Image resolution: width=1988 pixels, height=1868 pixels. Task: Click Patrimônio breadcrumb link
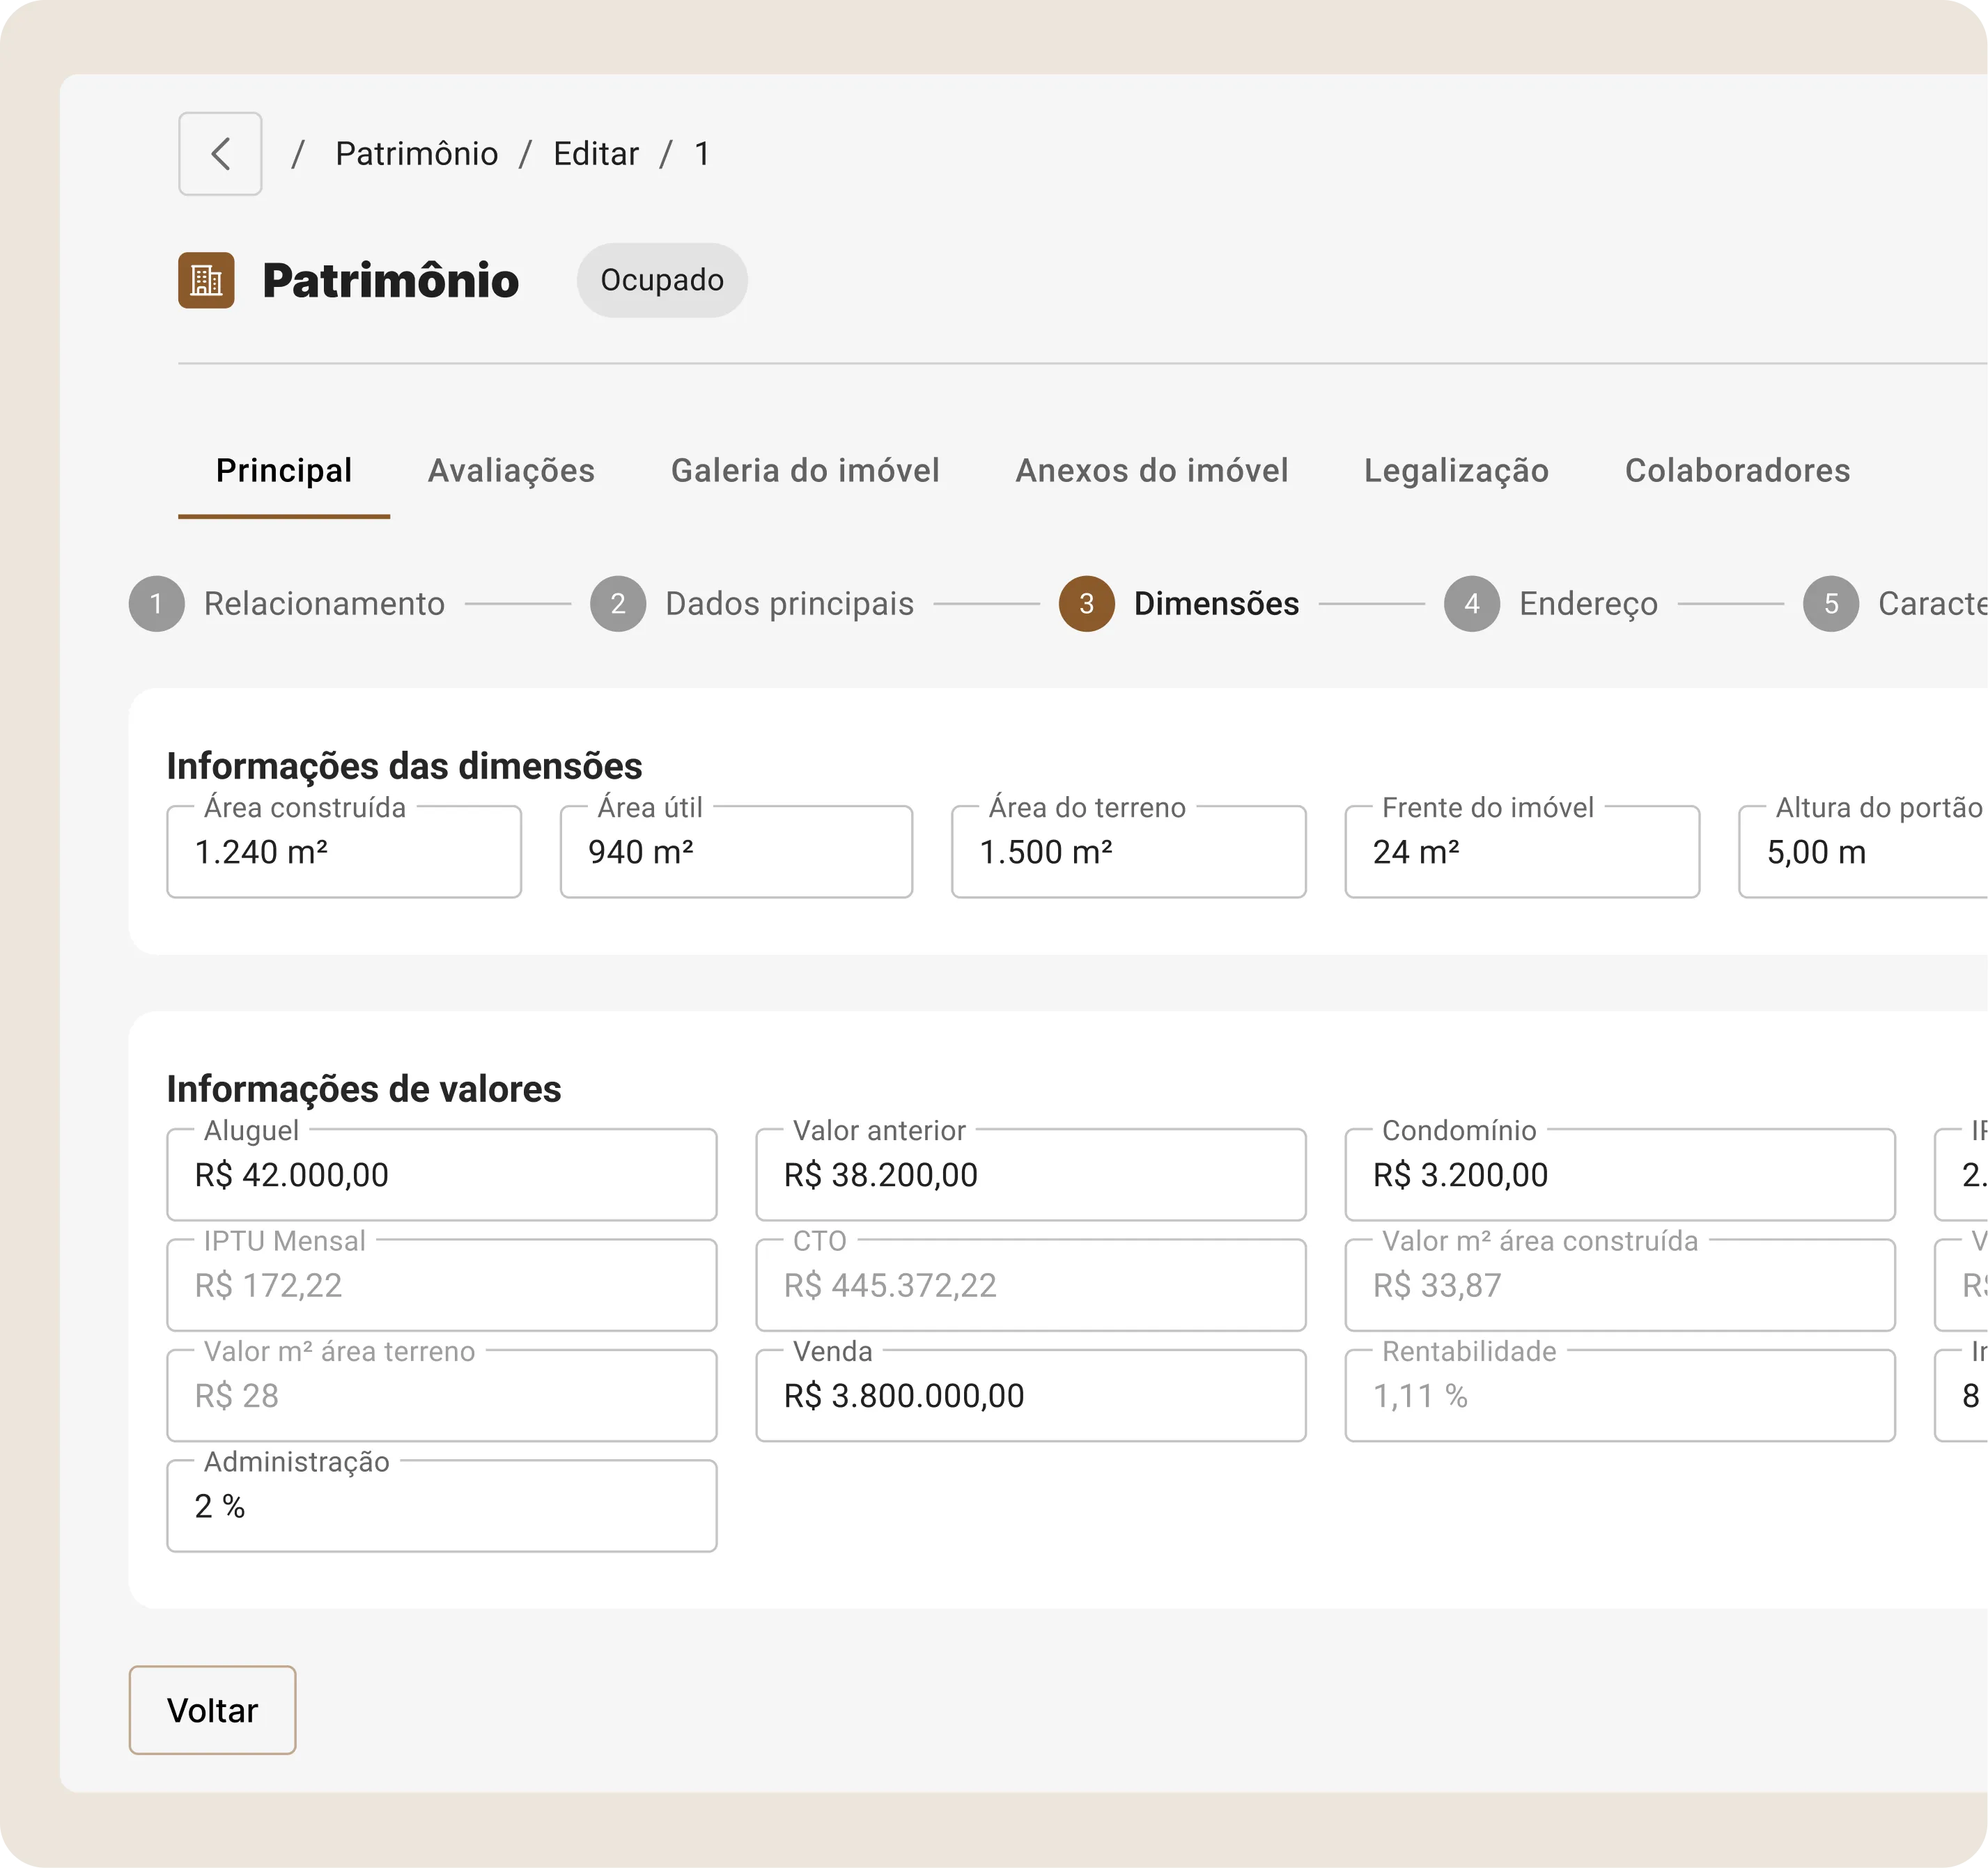[x=416, y=154]
